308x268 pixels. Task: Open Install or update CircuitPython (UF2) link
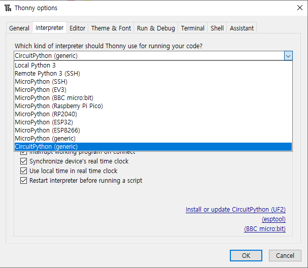click(x=235, y=210)
